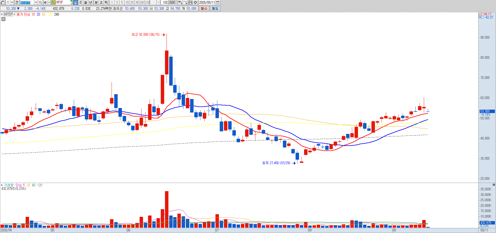Click the small square marker before 종가 단순
The image size is (496, 233).
(14, 14)
